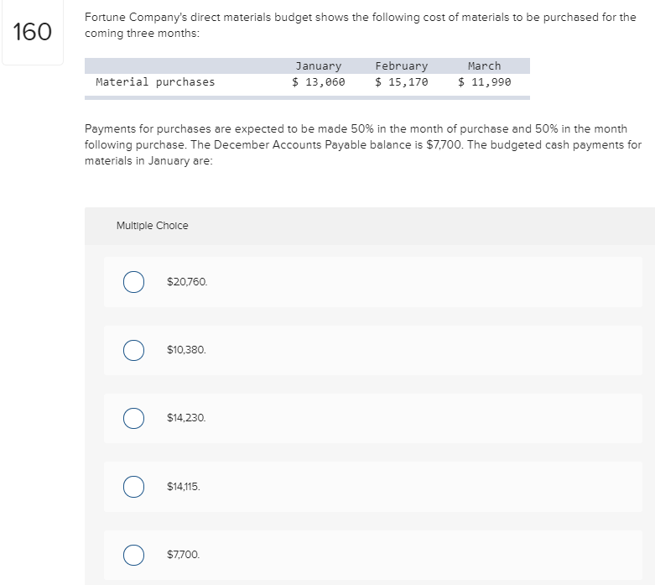
Task: Click the March column header
Action: coord(484,65)
